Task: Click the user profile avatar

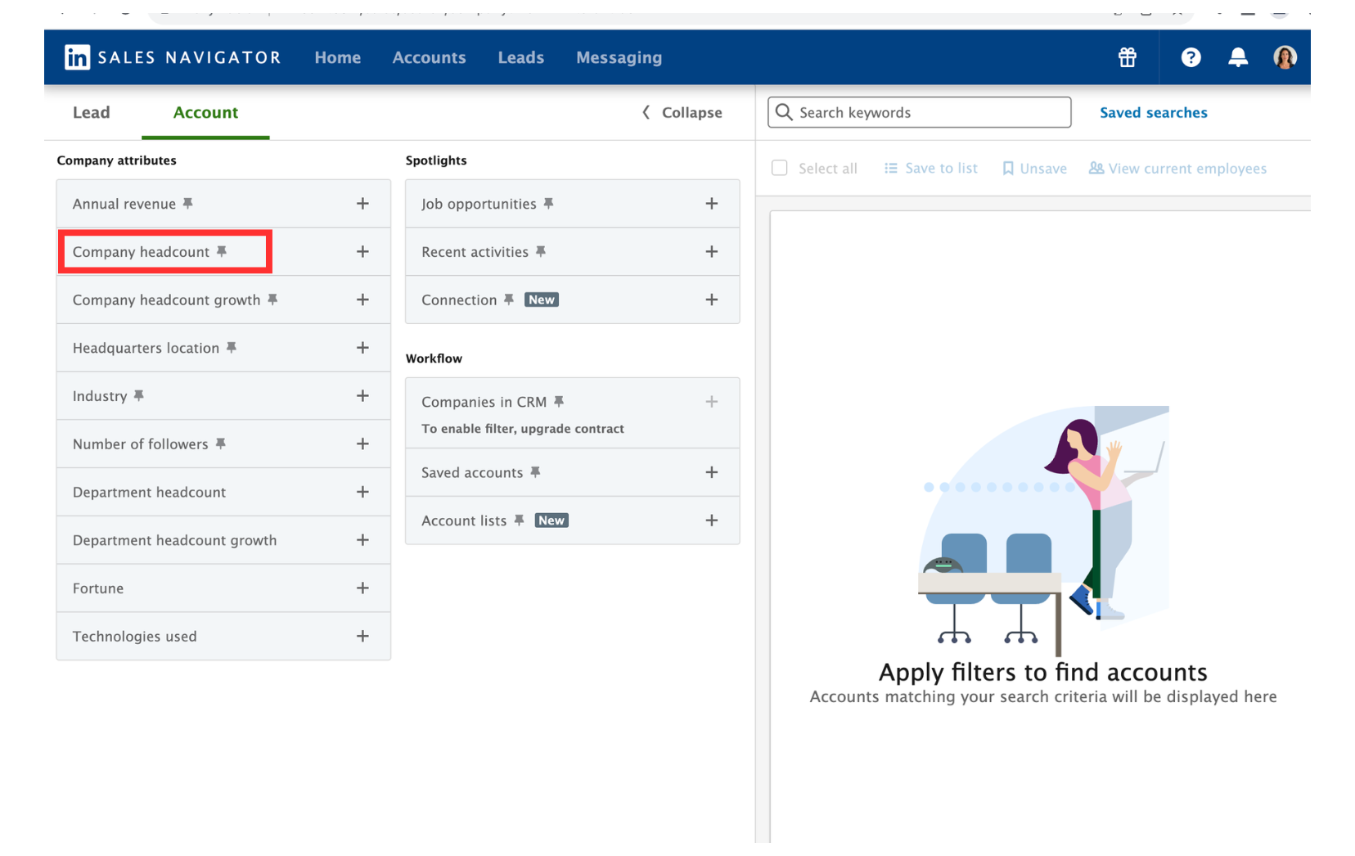Action: 1284,57
